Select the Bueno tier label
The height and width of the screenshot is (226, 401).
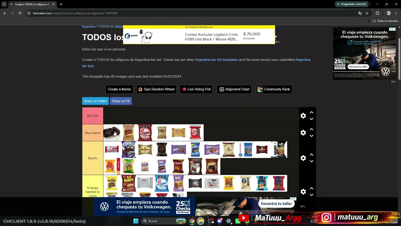93,158
